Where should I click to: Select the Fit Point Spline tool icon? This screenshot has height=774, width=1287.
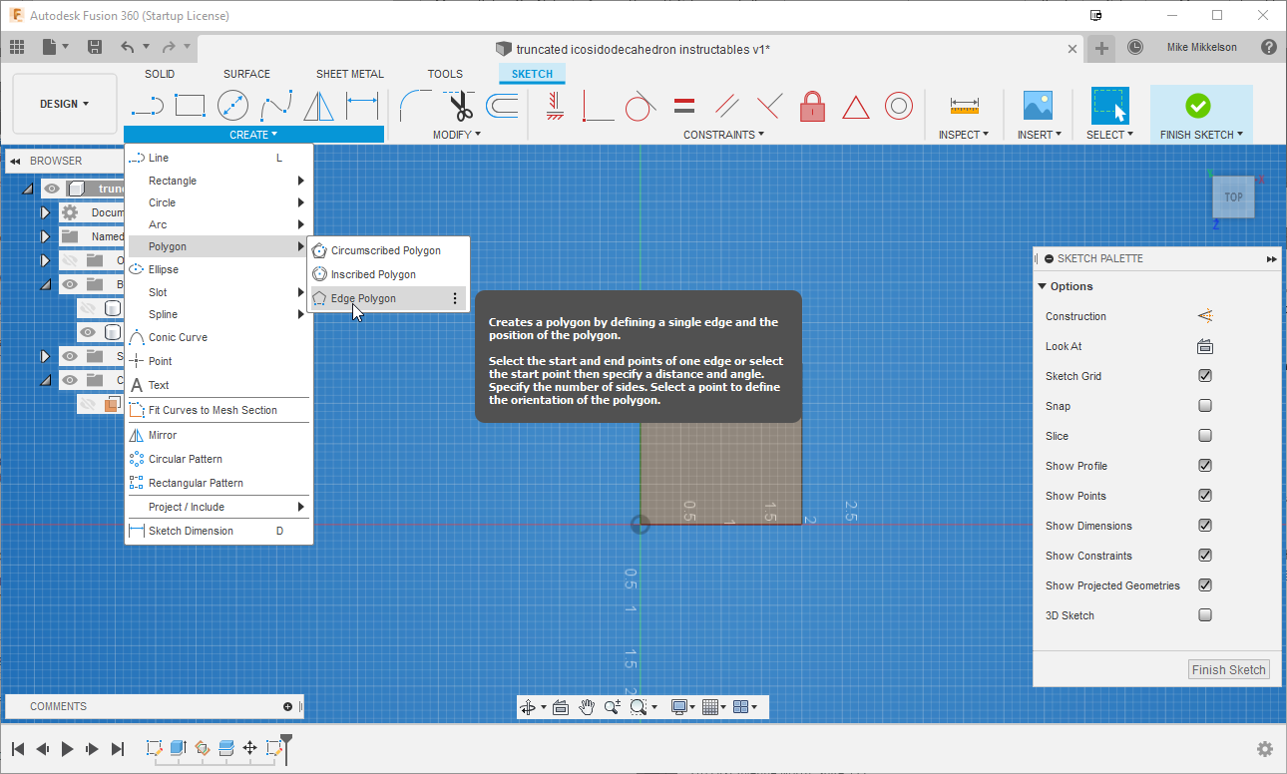click(x=276, y=104)
